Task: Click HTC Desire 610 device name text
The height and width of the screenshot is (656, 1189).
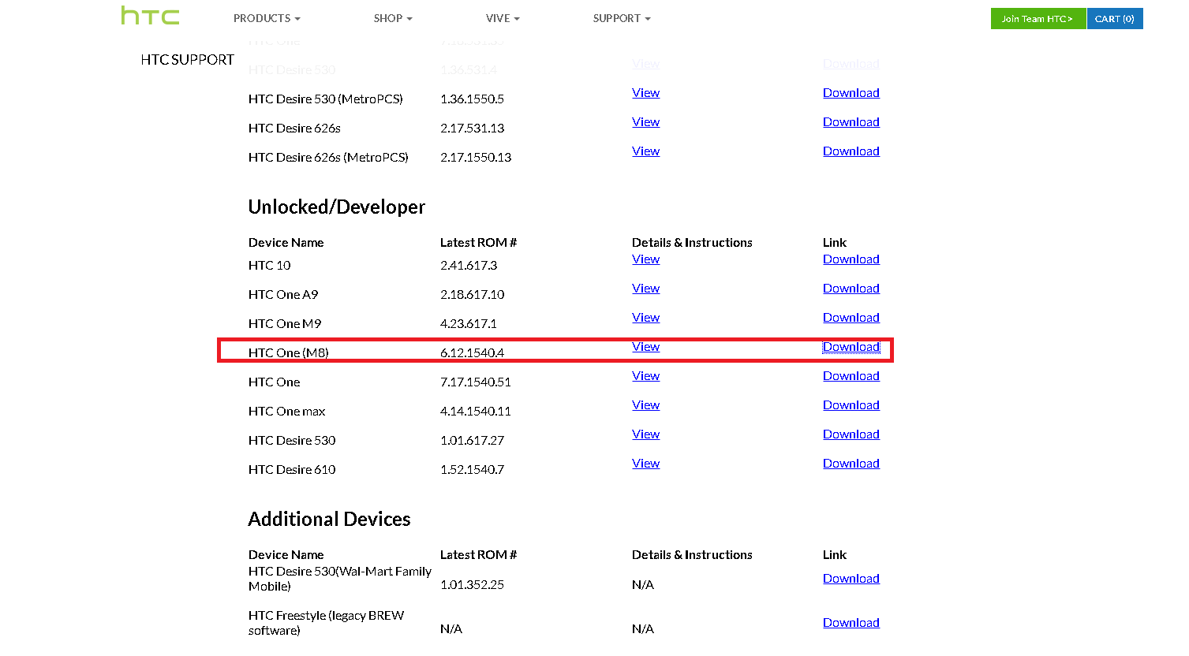Action: 292,470
